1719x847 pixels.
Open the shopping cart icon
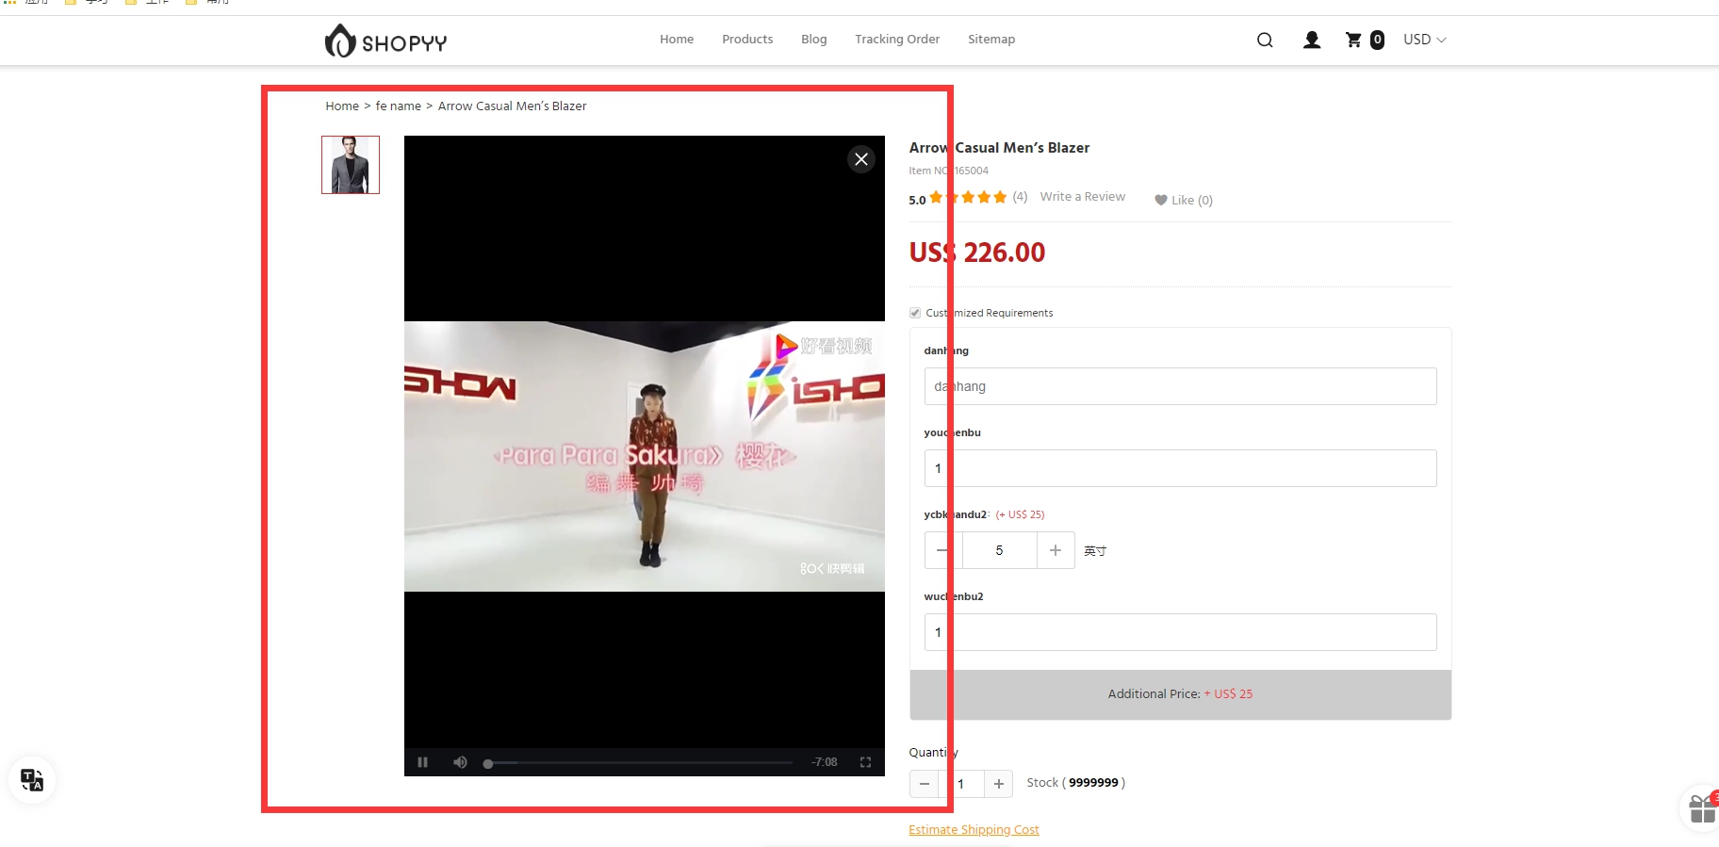click(x=1353, y=40)
